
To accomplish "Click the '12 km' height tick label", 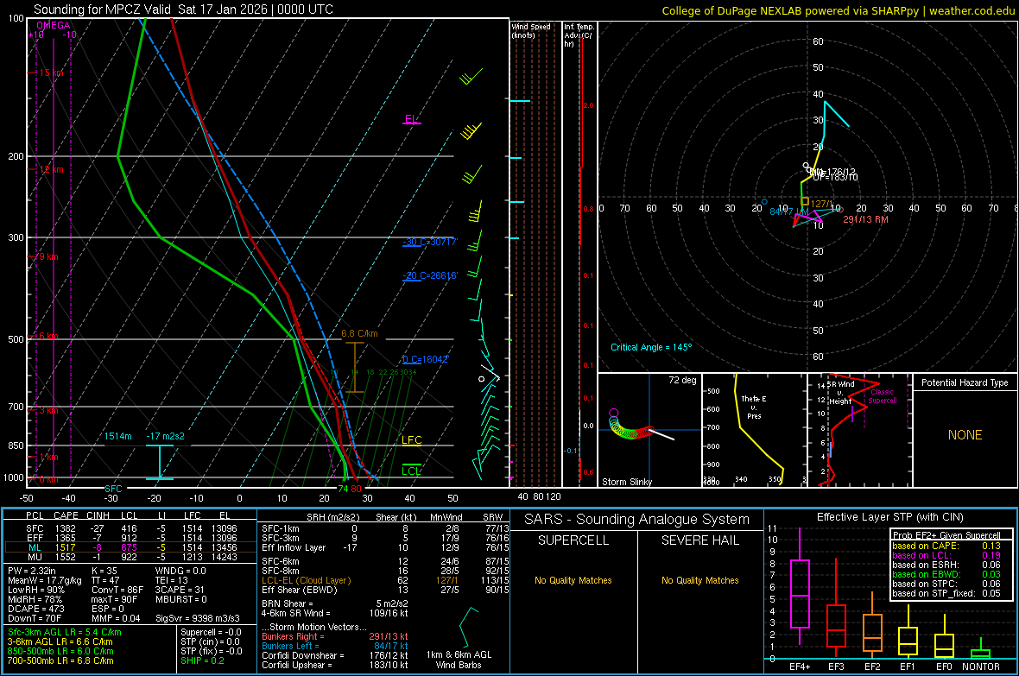I will 51,170.
